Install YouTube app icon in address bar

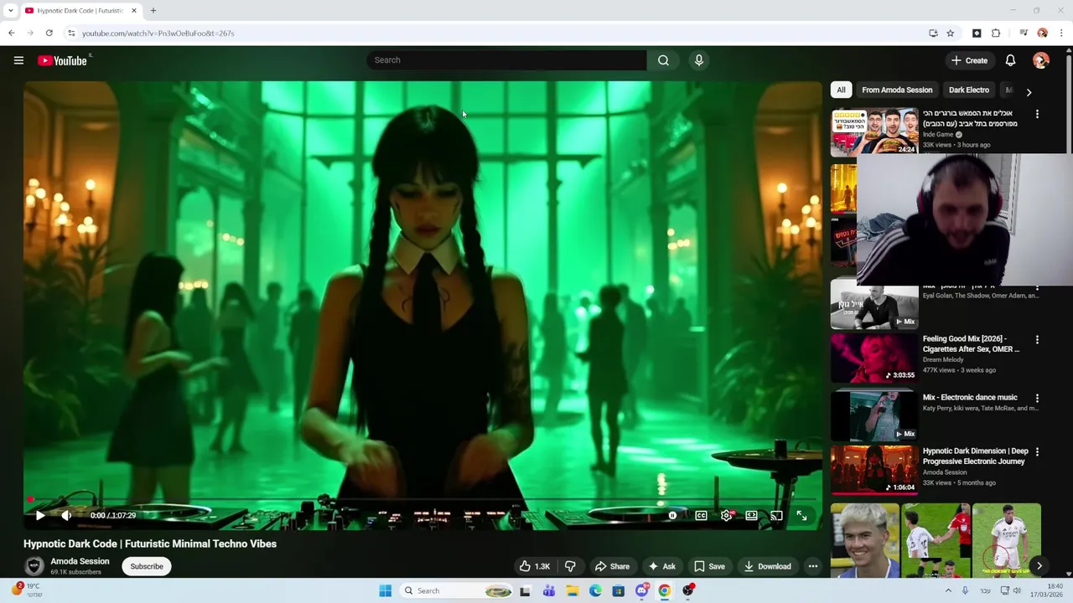point(933,33)
